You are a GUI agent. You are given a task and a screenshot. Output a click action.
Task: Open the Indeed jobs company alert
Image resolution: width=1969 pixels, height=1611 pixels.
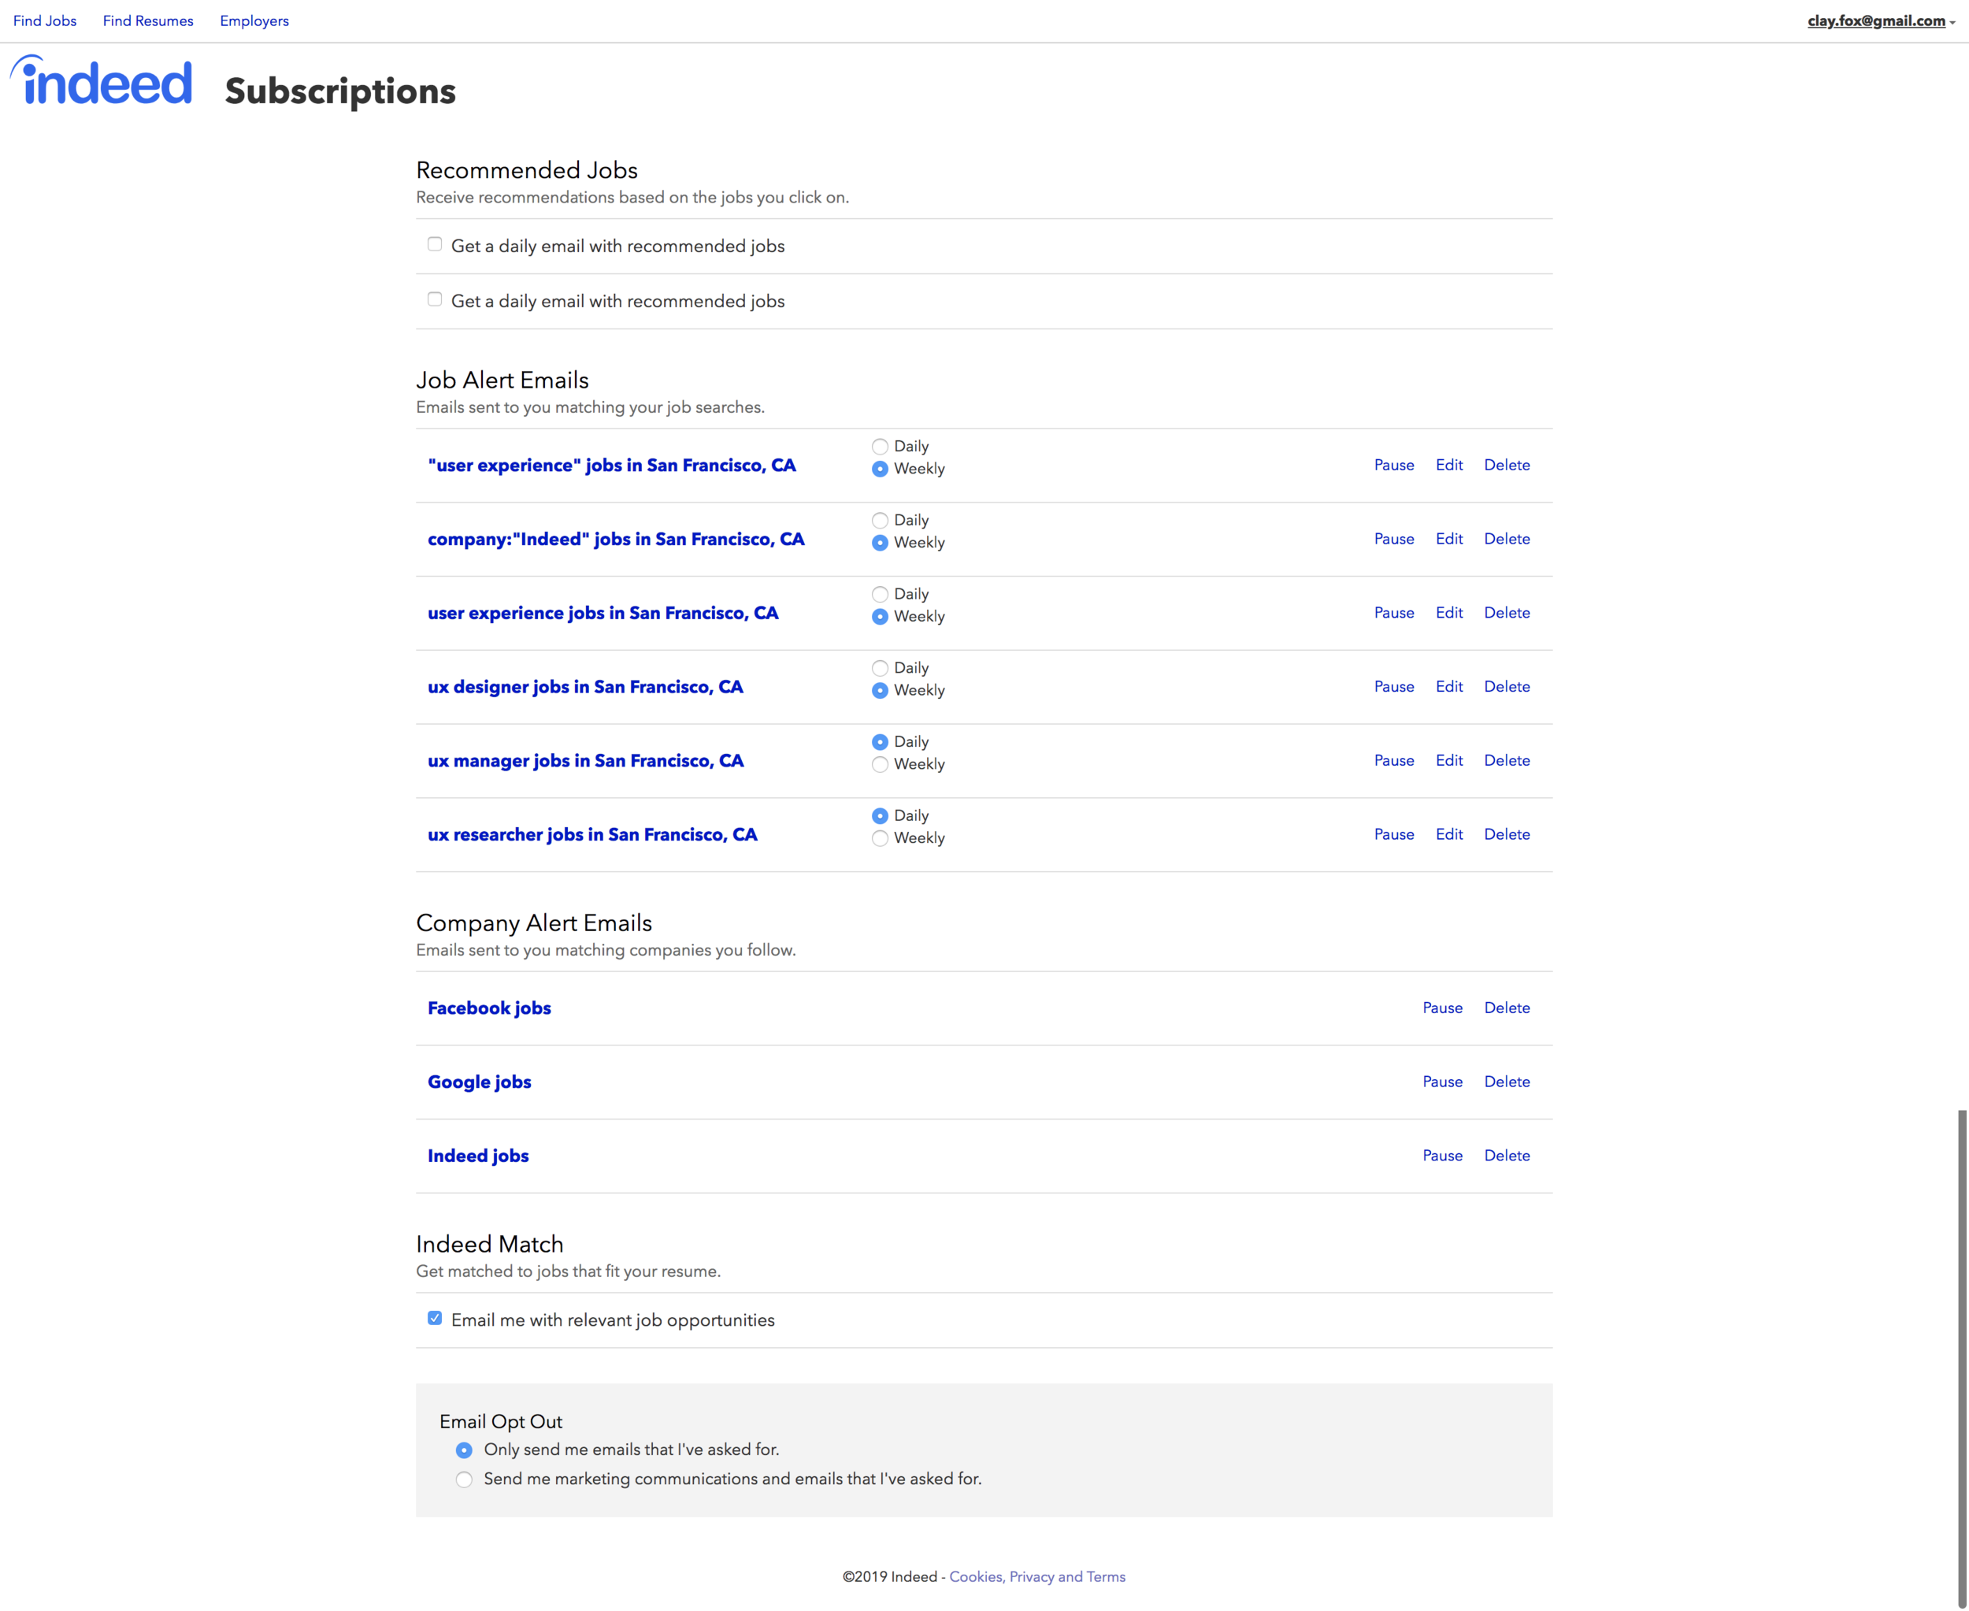(x=478, y=1156)
